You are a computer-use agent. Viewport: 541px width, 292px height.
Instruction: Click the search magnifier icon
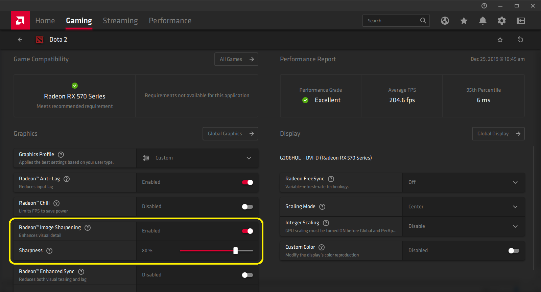[x=423, y=21]
